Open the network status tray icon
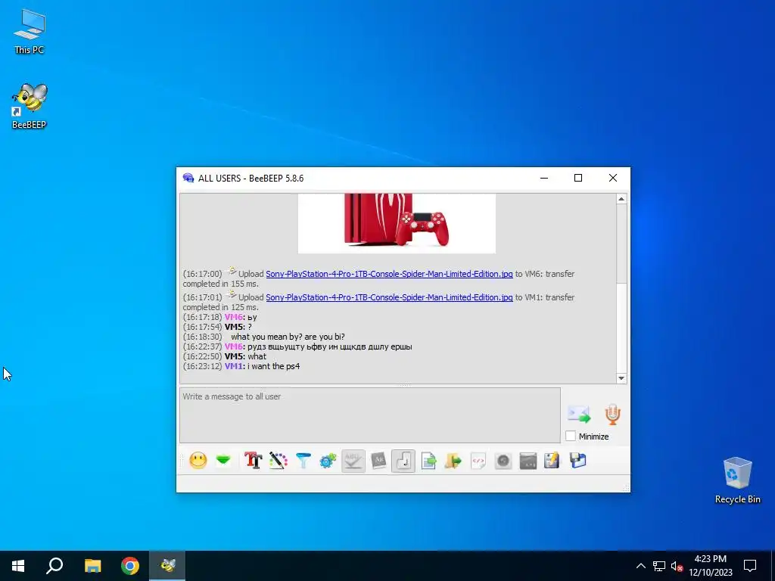Viewport: 775px width, 581px height. pyautogui.click(x=659, y=566)
